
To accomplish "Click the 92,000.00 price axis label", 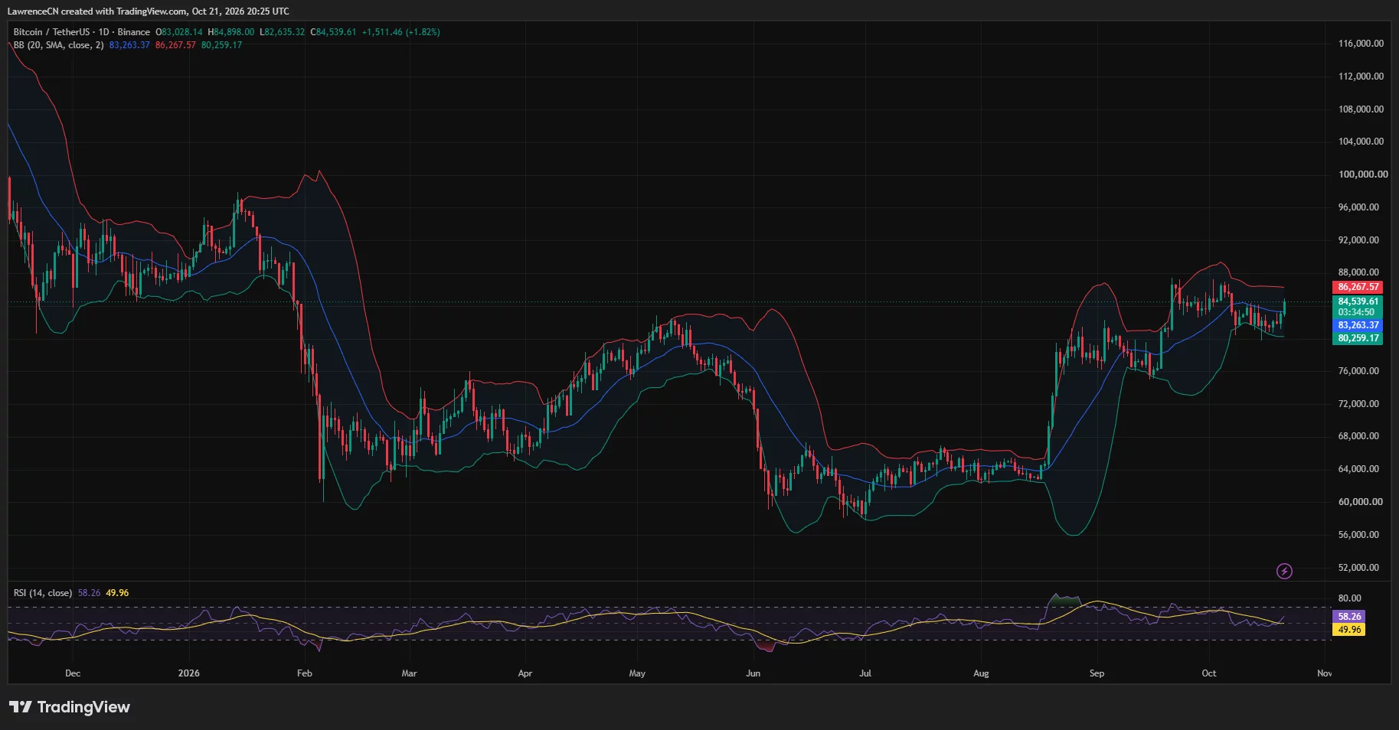I will [1358, 240].
